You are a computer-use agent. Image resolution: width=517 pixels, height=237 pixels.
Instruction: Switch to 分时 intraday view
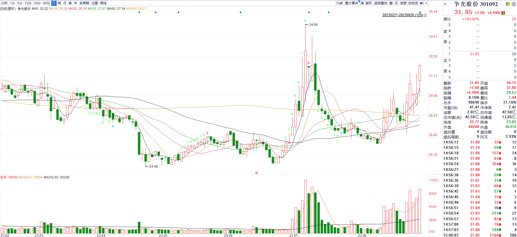point(4,3)
